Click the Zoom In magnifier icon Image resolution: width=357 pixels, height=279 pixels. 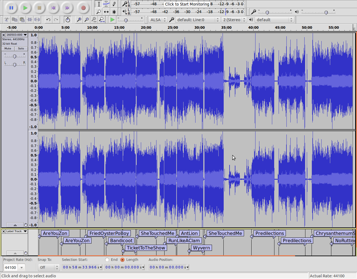coord(79,20)
